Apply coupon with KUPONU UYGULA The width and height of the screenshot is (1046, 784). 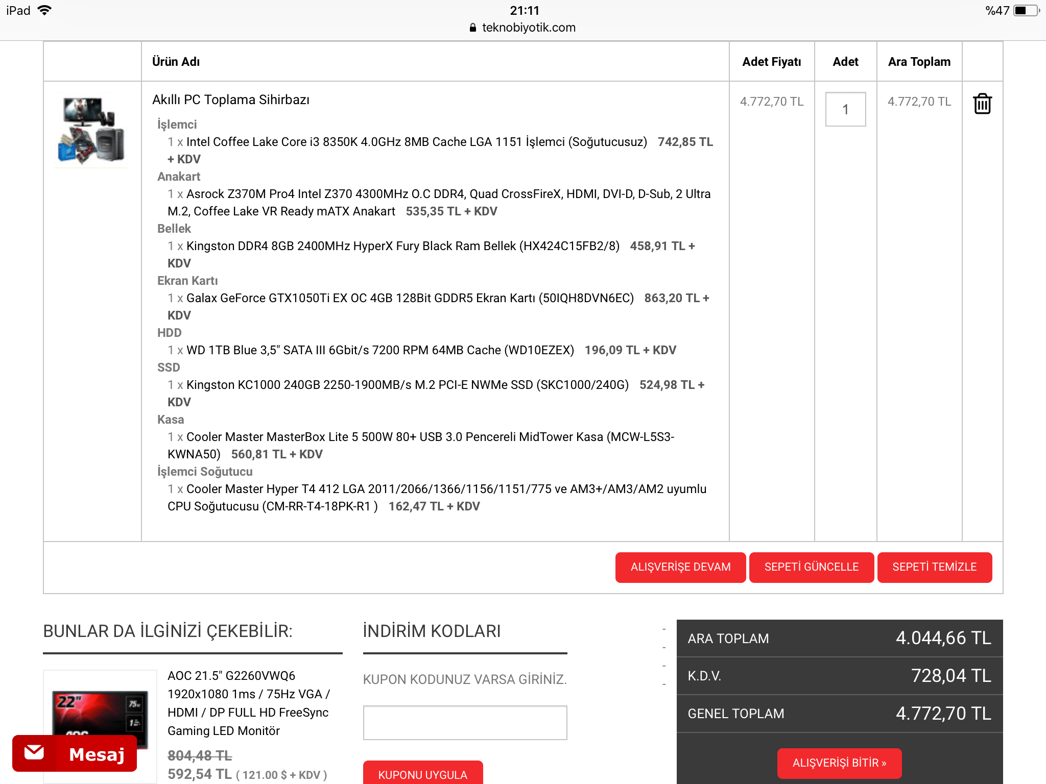tap(422, 774)
